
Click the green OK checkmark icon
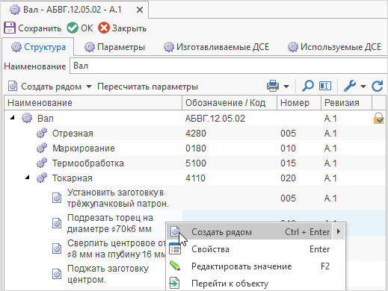click(73, 28)
